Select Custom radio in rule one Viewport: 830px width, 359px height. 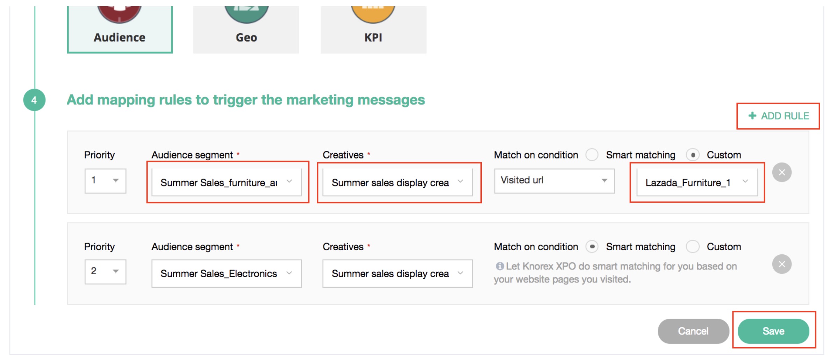[693, 155]
